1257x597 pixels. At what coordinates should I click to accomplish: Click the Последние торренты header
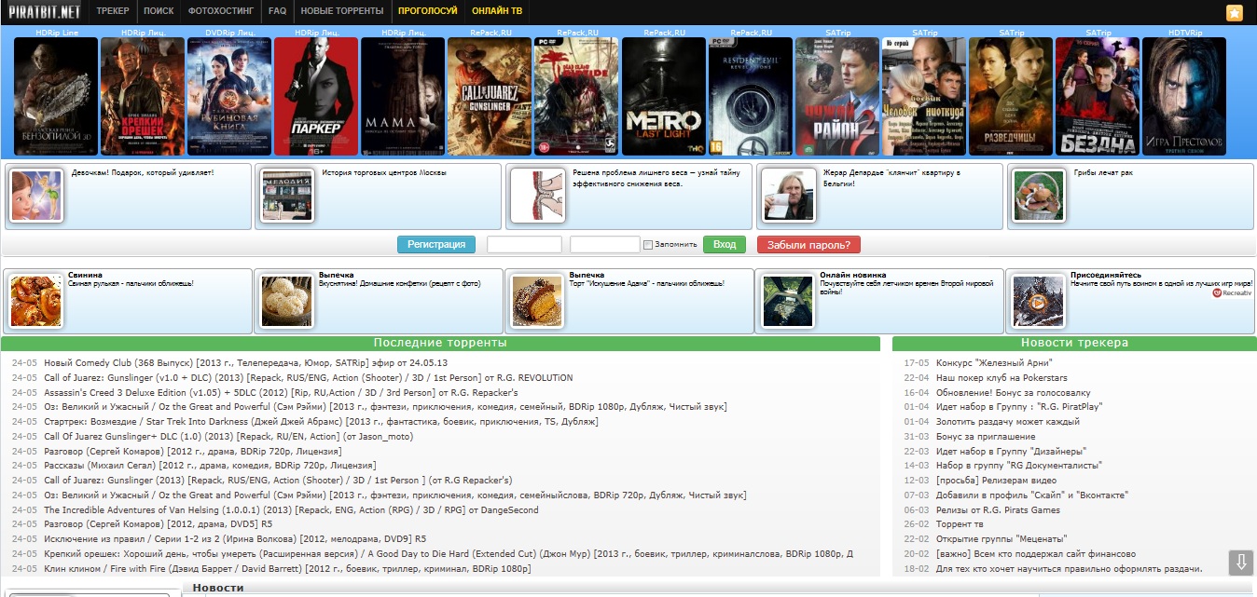click(440, 343)
